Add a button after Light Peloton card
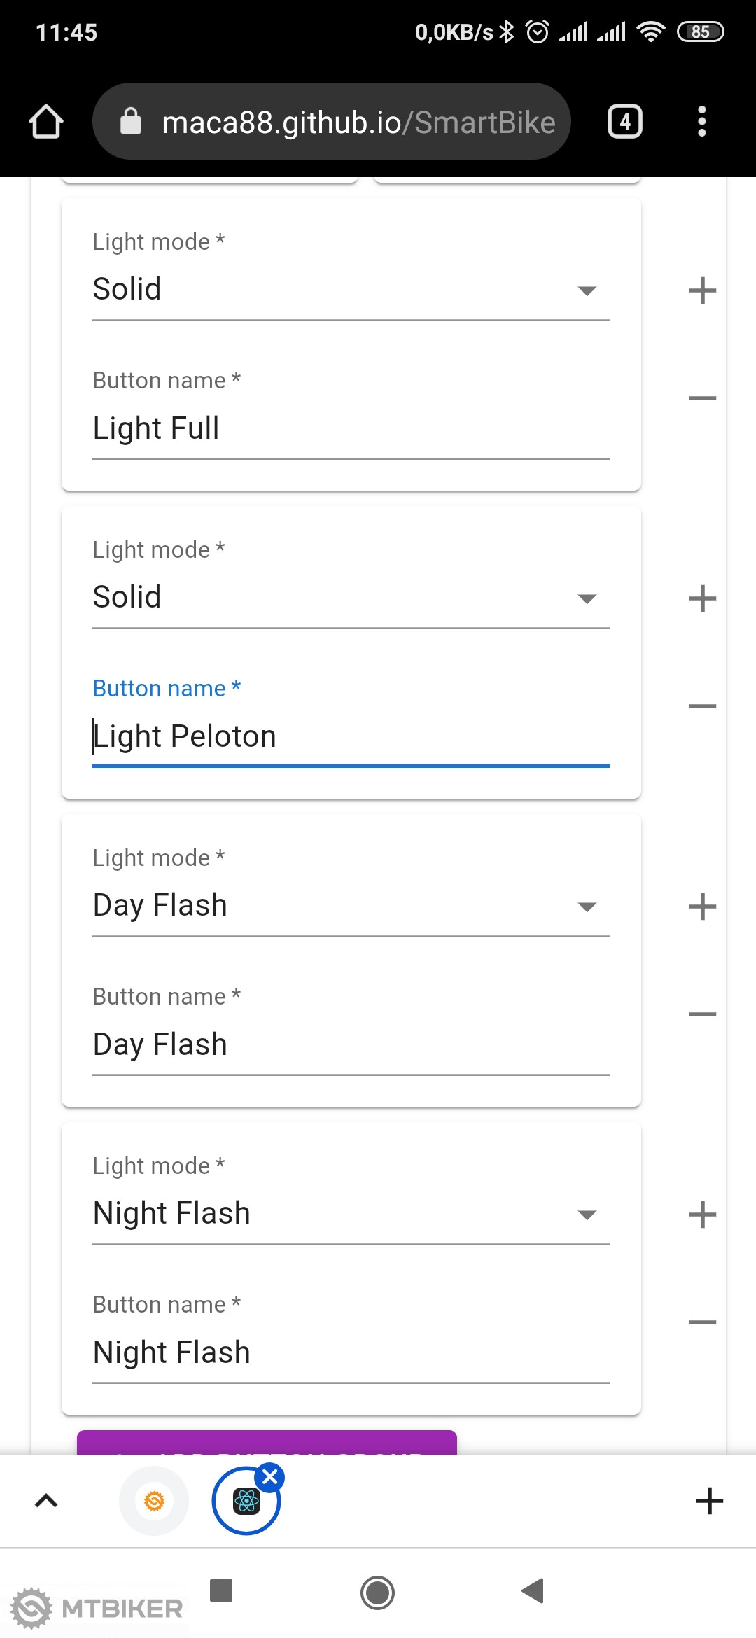This screenshot has height=1638, width=756. click(x=702, y=598)
